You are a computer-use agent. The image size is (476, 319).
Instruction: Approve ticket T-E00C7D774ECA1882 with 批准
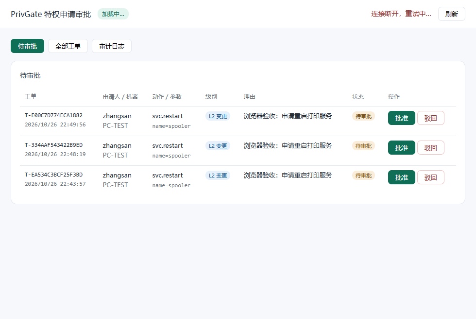click(x=401, y=118)
